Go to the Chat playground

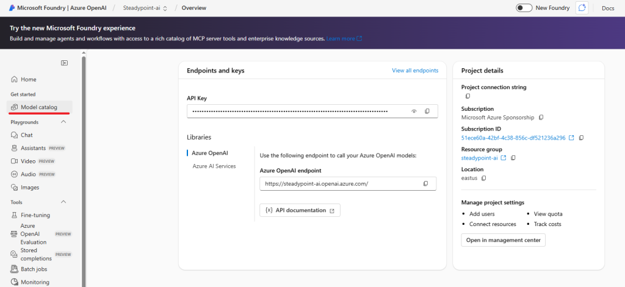(x=27, y=135)
